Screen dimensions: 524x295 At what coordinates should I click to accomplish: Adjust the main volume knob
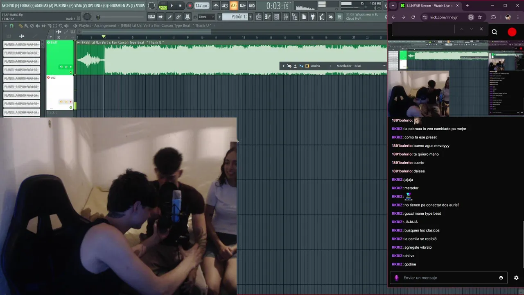pos(87,17)
